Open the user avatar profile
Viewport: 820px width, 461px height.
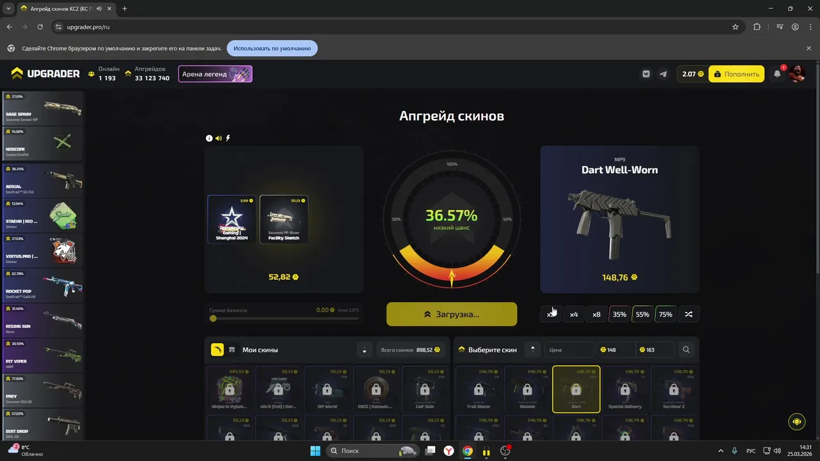796,74
